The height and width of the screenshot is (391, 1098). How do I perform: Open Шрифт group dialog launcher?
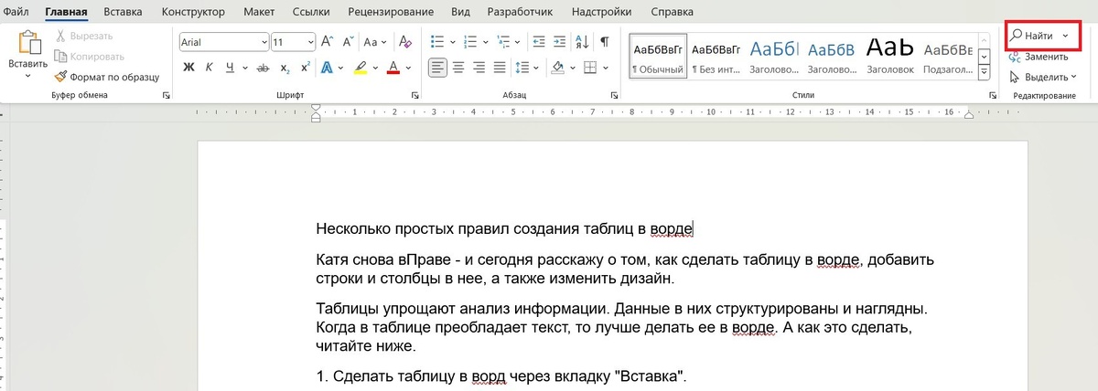(415, 95)
